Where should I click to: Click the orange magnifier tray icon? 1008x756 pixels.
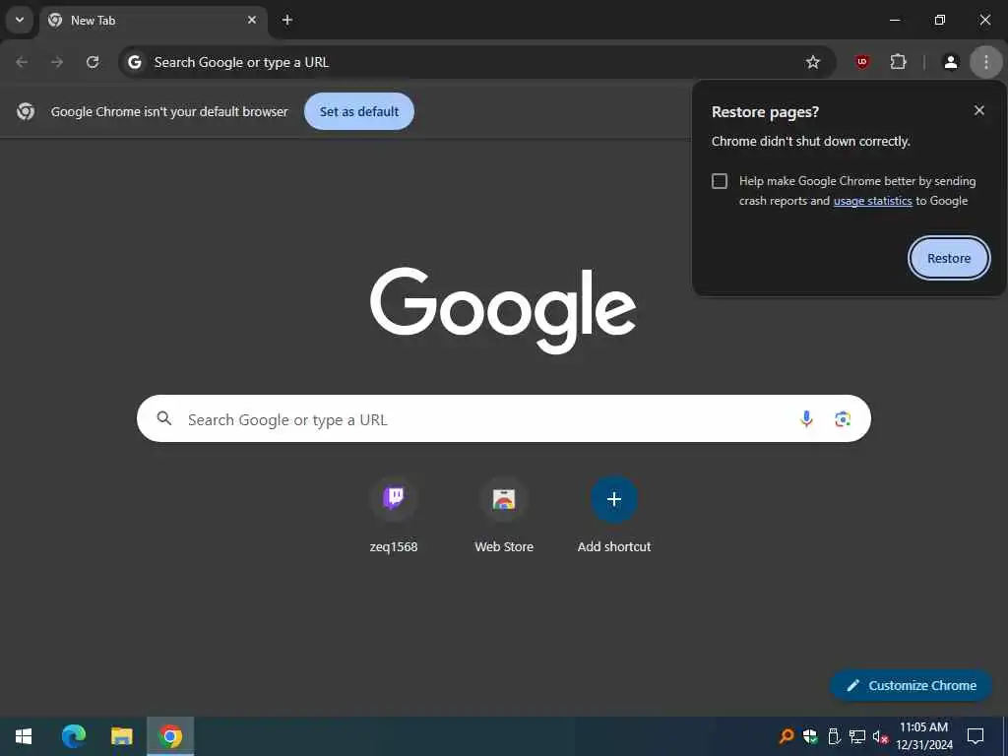tap(787, 736)
